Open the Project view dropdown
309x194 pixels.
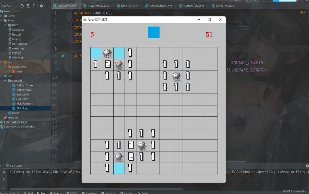(15, 6)
